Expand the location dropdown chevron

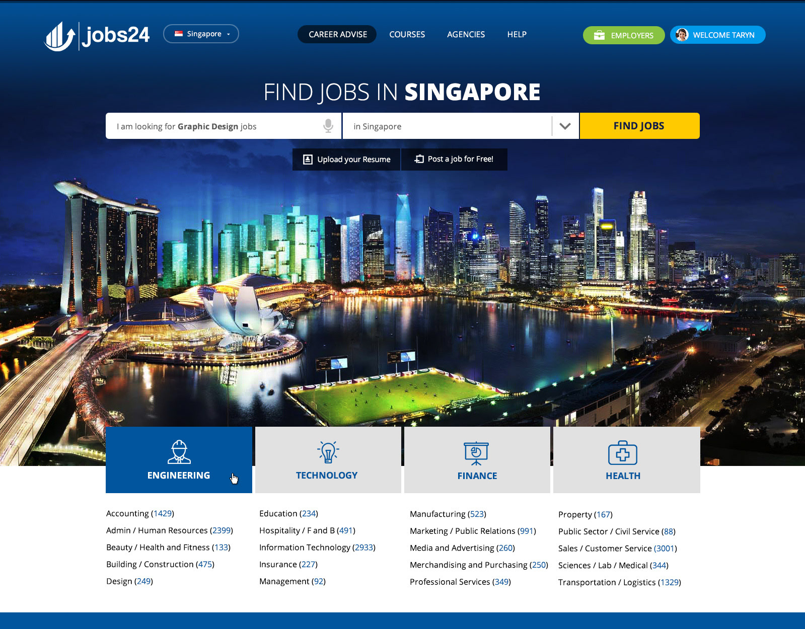(x=565, y=126)
